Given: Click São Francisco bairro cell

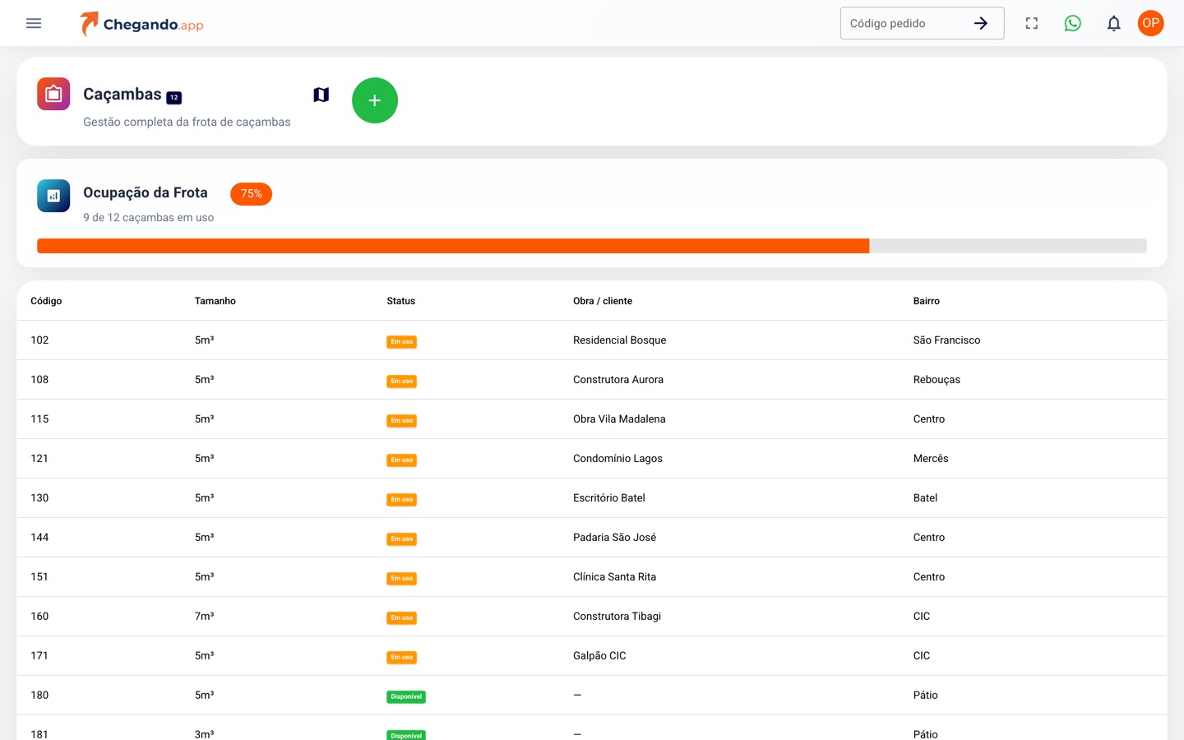Looking at the screenshot, I should [x=947, y=340].
